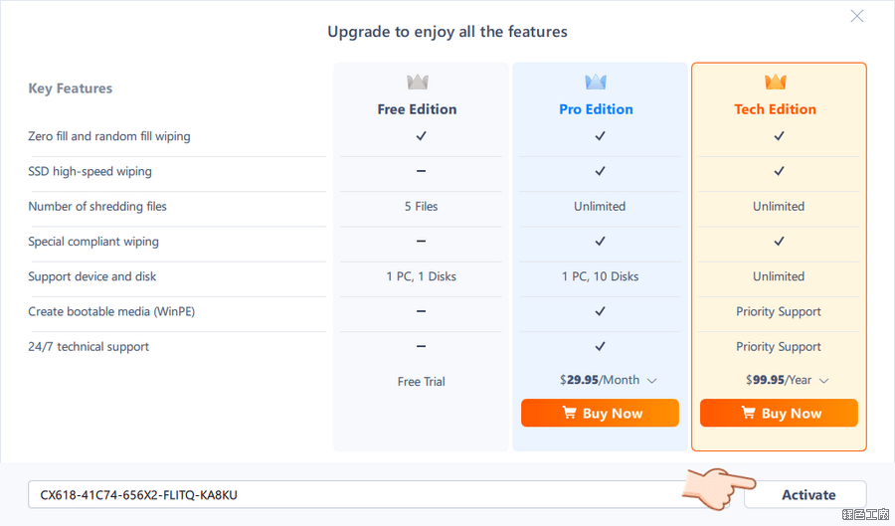This screenshot has width=895, height=526.
Task: Click the Free Trial label
Action: (x=421, y=382)
